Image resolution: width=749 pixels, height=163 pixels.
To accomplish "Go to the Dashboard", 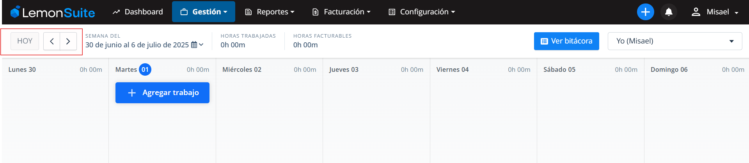I will (138, 12).
